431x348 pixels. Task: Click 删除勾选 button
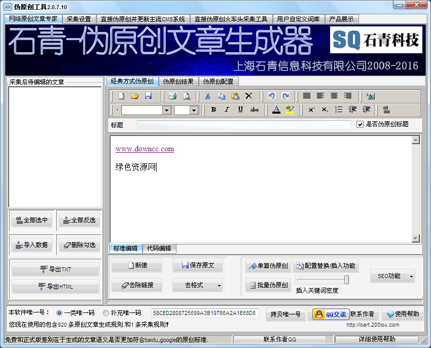80,245
